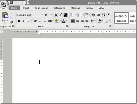This screenshot has width=137, height=104.
Task: Toggle Italic formatting
Action: tap(23, 21)
